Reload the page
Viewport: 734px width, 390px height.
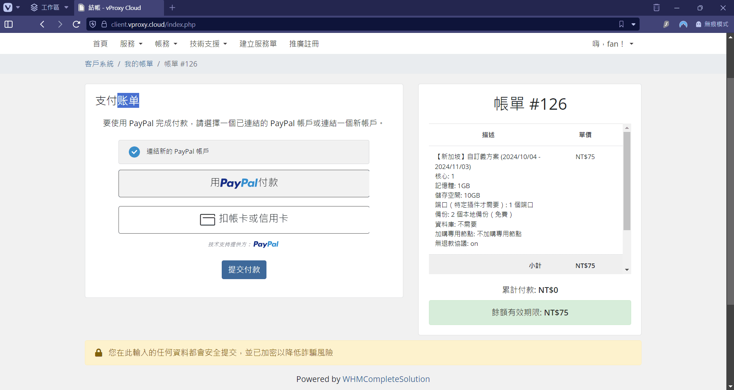click(x=76, y=24)
